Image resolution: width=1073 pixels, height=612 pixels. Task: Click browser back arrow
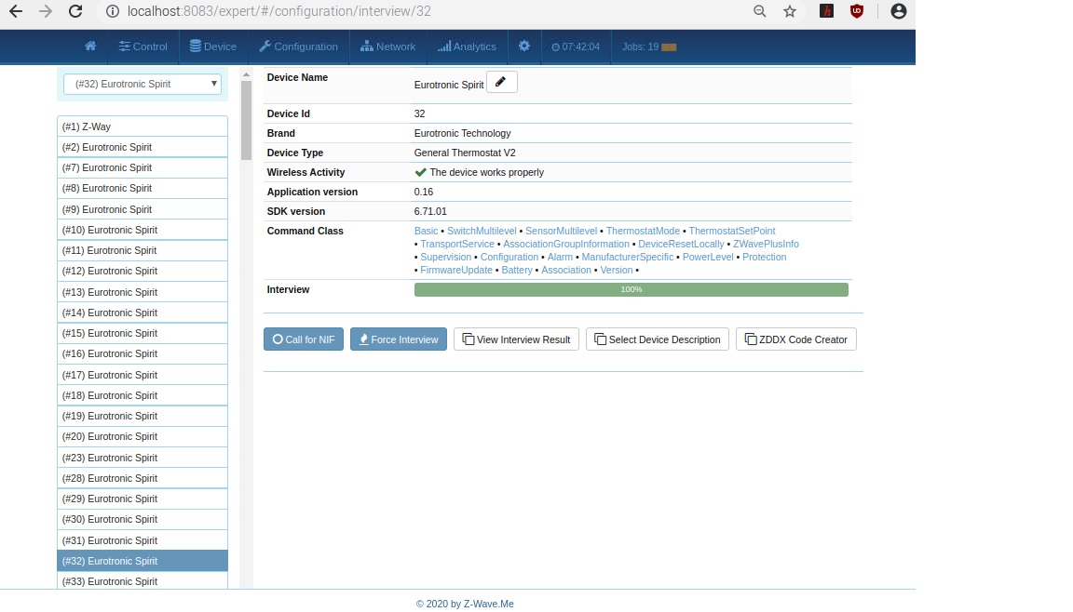(x=16, y=11)
